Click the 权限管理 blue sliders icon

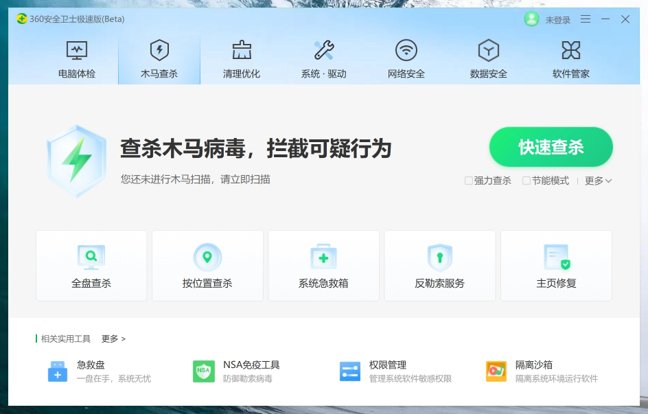coord(350,371)
